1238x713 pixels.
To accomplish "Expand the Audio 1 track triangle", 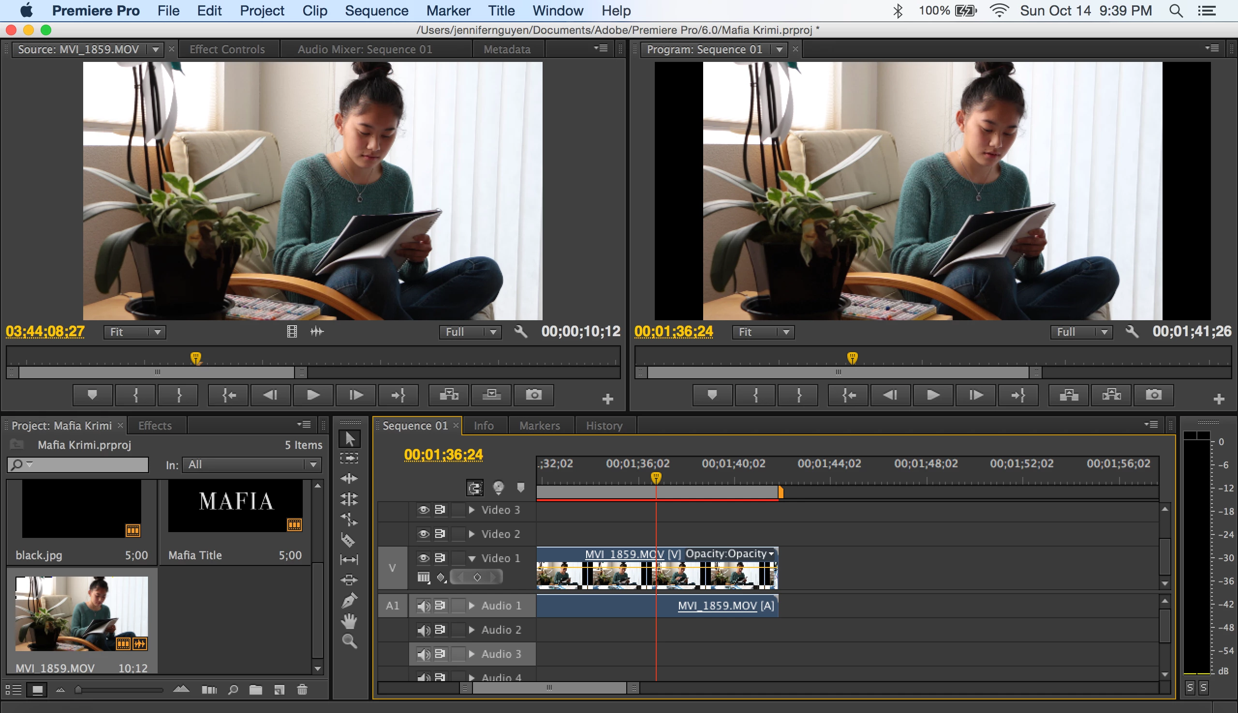I will tap(472, 606).
